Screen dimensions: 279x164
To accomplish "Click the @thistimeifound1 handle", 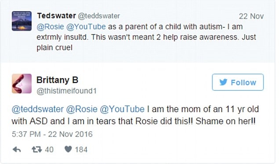I will pyautogui.click(x=66, y=91).
